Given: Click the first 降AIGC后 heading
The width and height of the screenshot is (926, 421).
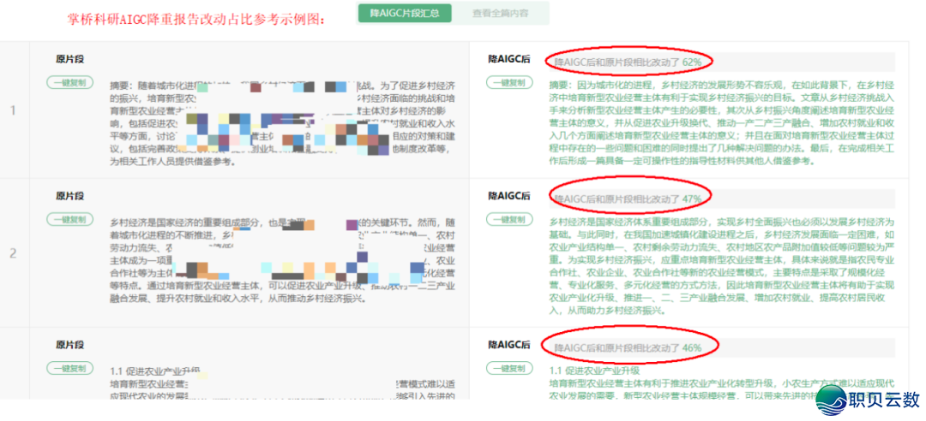Looking at the screenshot, I should 509,60.
